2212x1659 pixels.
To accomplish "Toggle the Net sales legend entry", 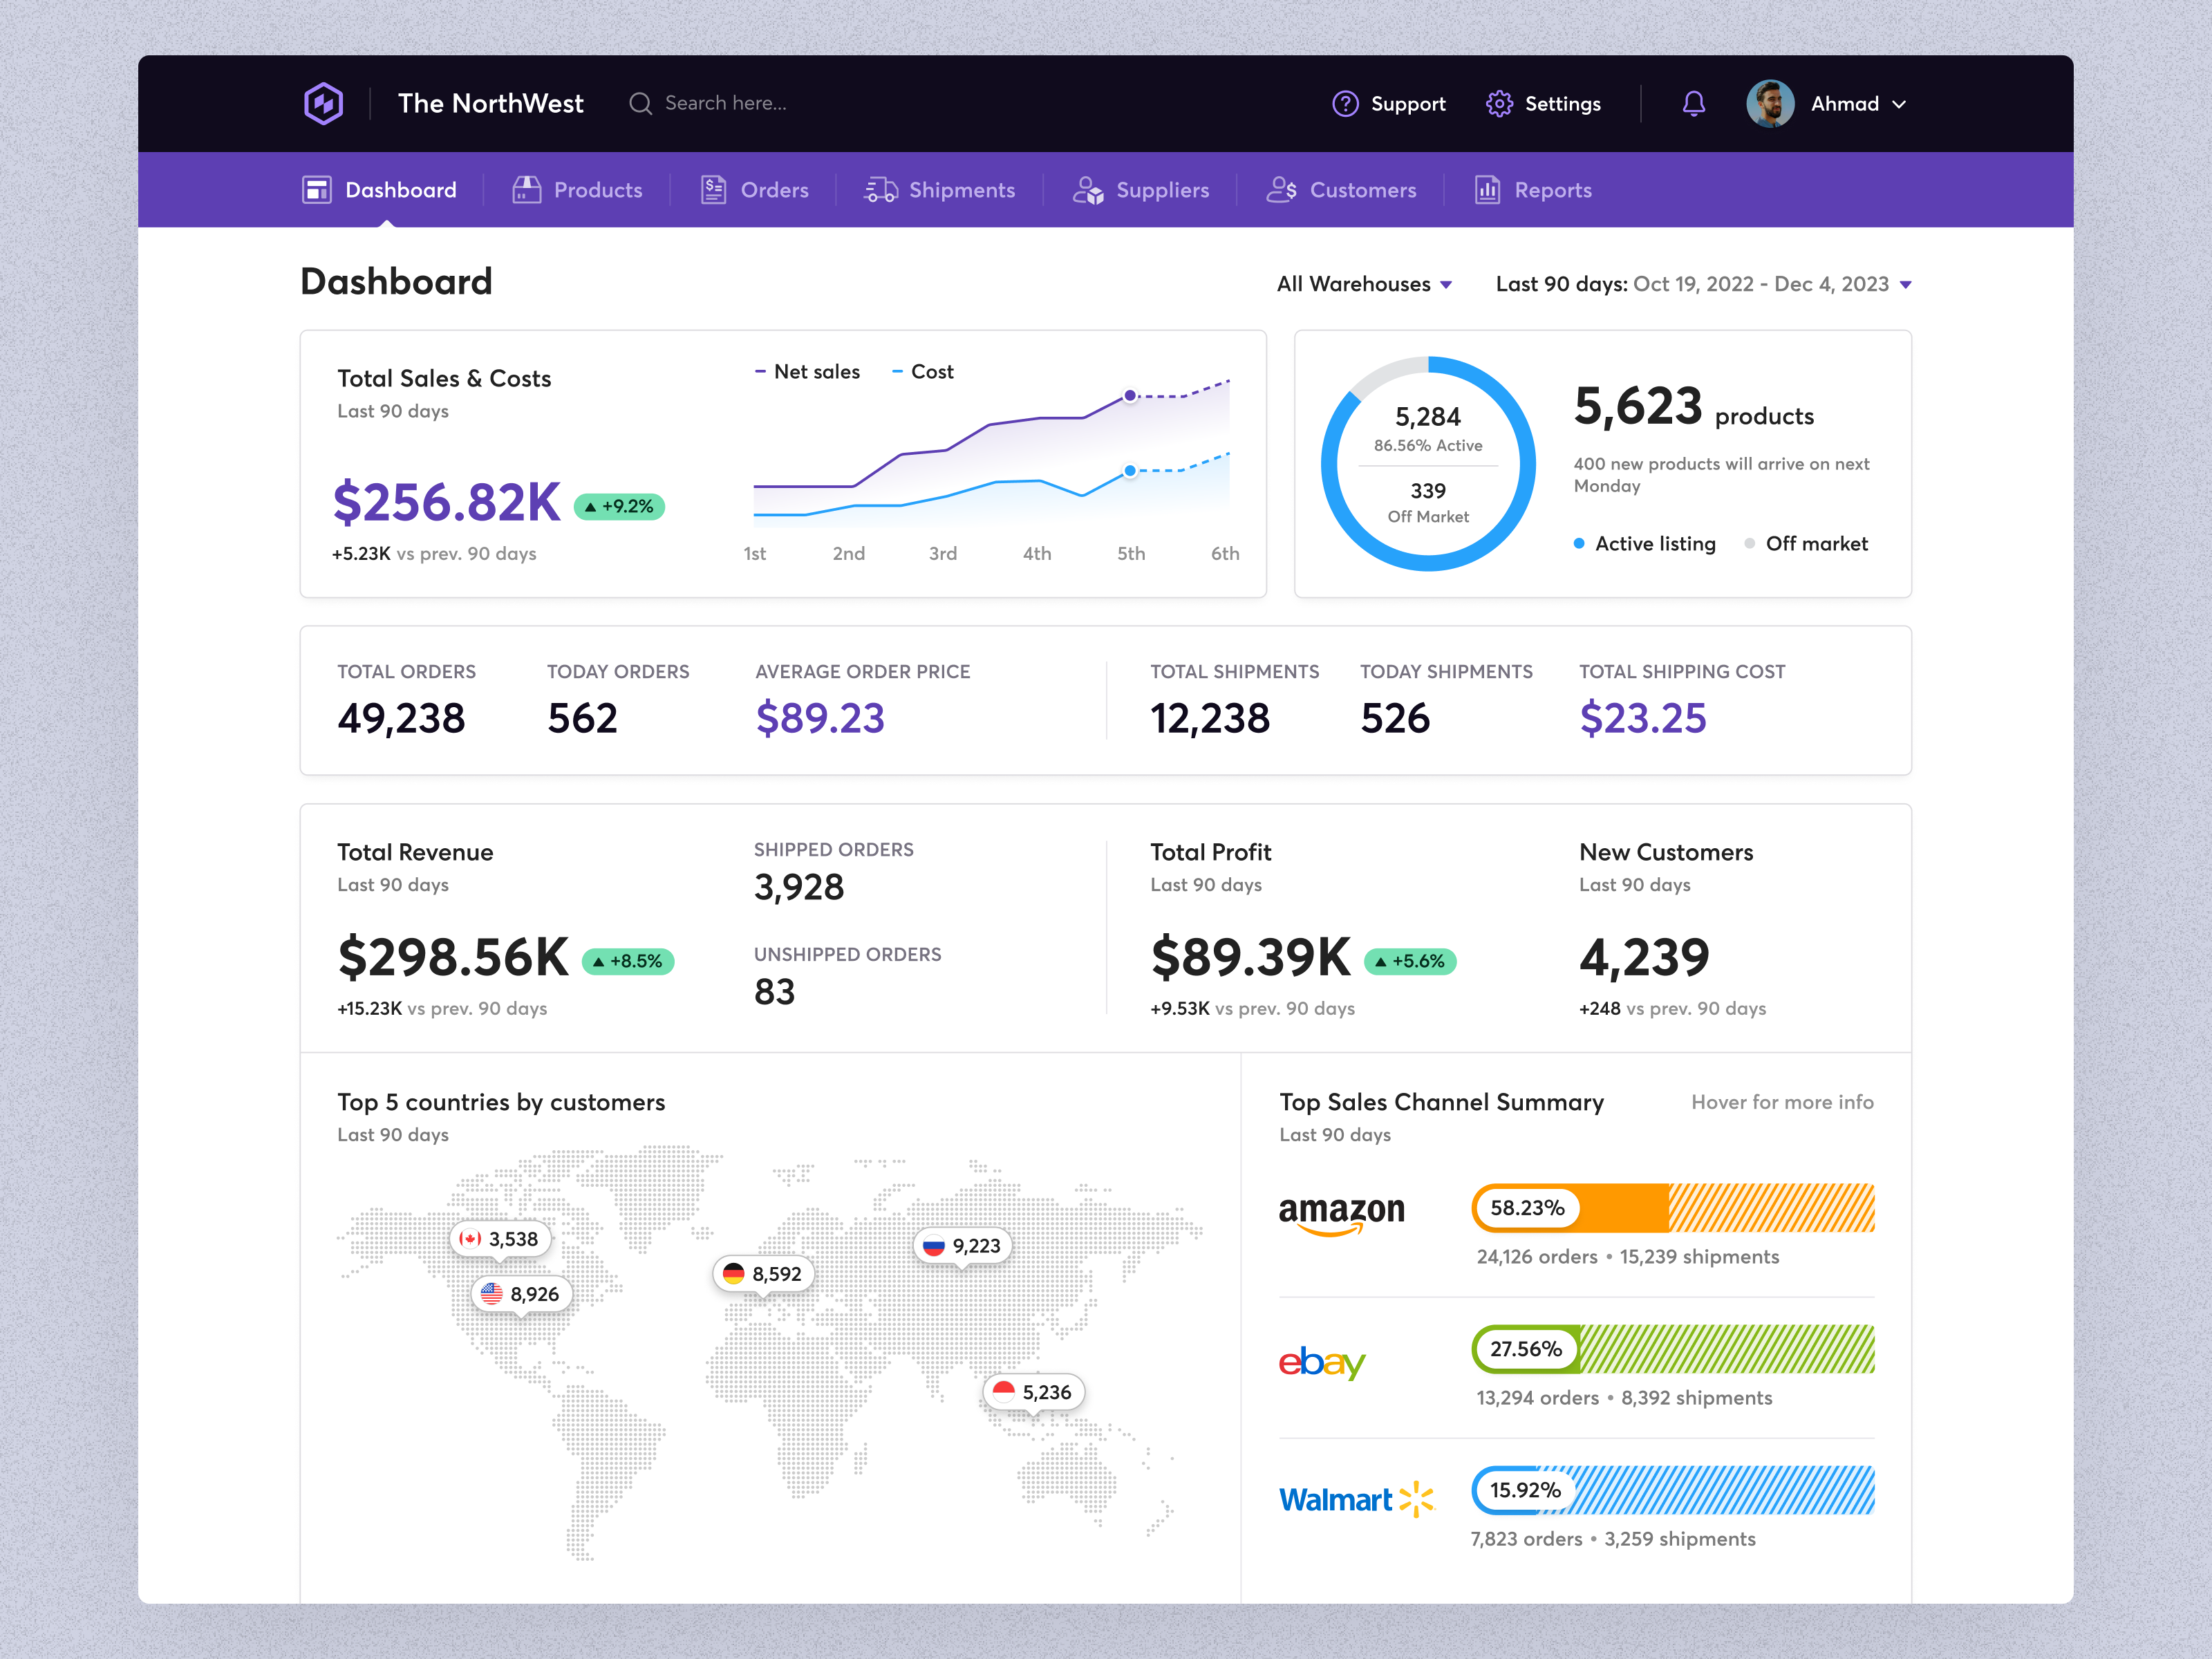I will pyautogui.click(x=807, y=371).
